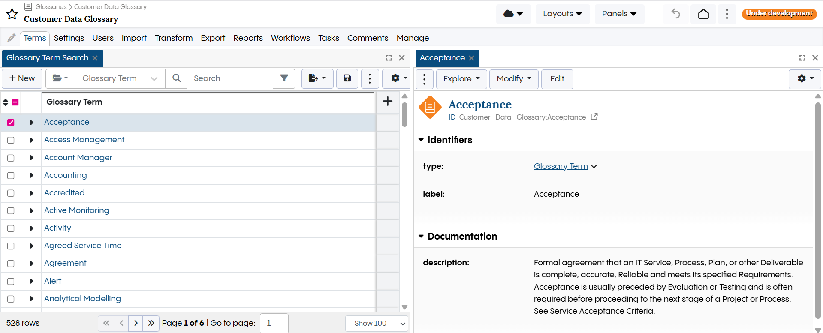Uncheck the Acceptance row checkbox

point(11,123)
